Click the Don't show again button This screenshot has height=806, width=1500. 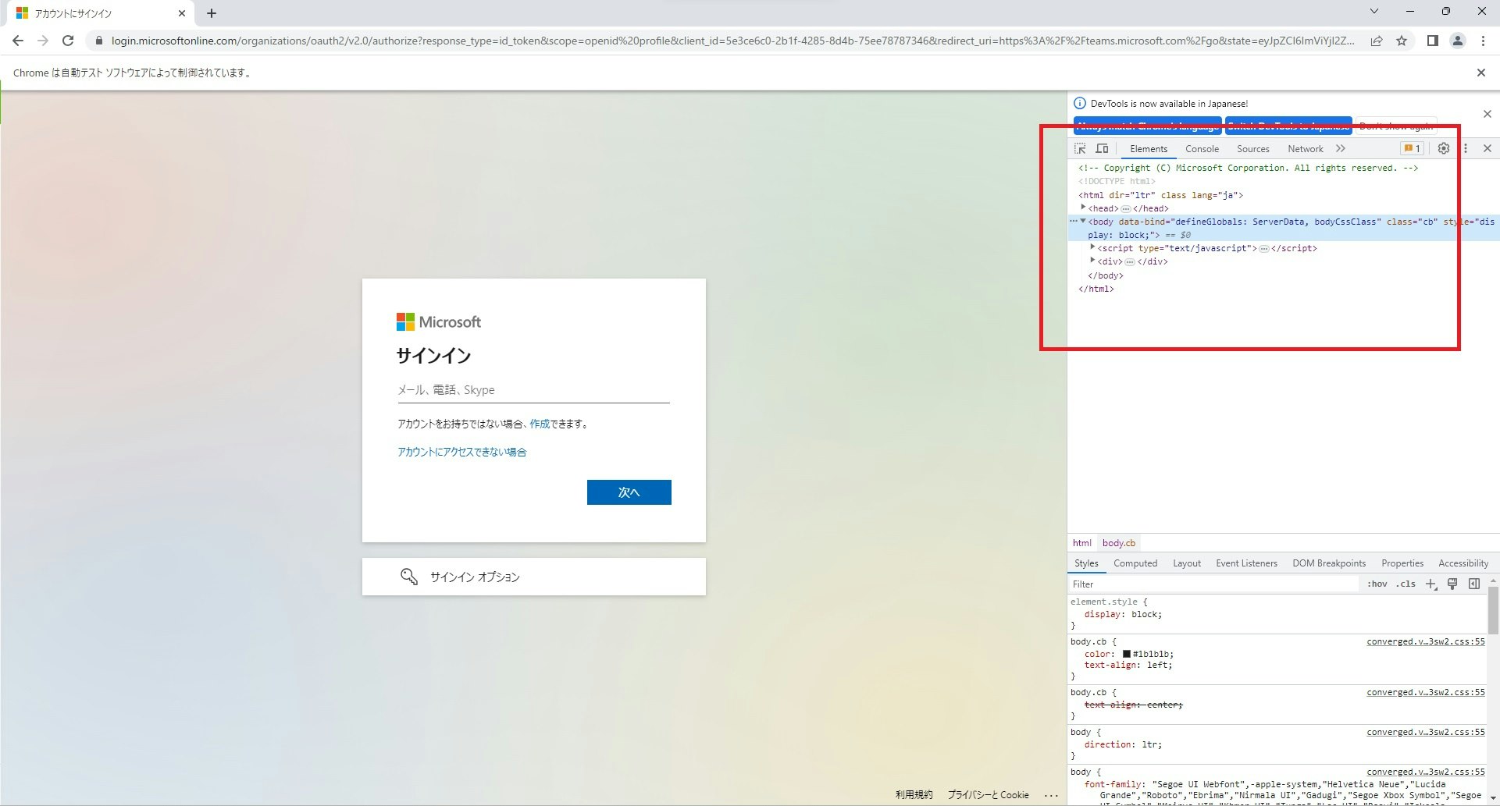1395,126
